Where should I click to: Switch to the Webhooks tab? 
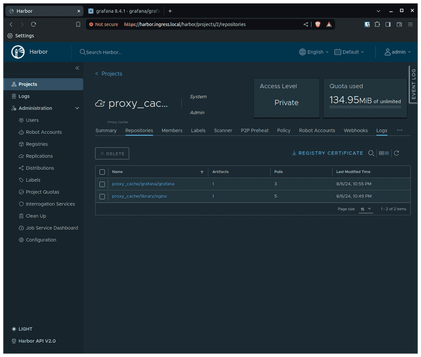tap(356, 130)
